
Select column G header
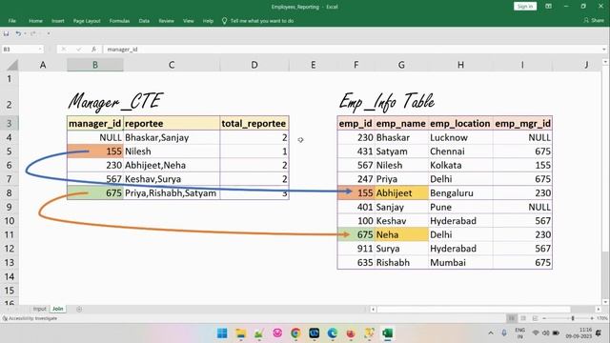pos(401,65)
